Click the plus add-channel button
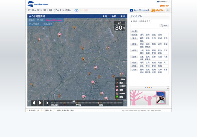 (x=168, y=10)
